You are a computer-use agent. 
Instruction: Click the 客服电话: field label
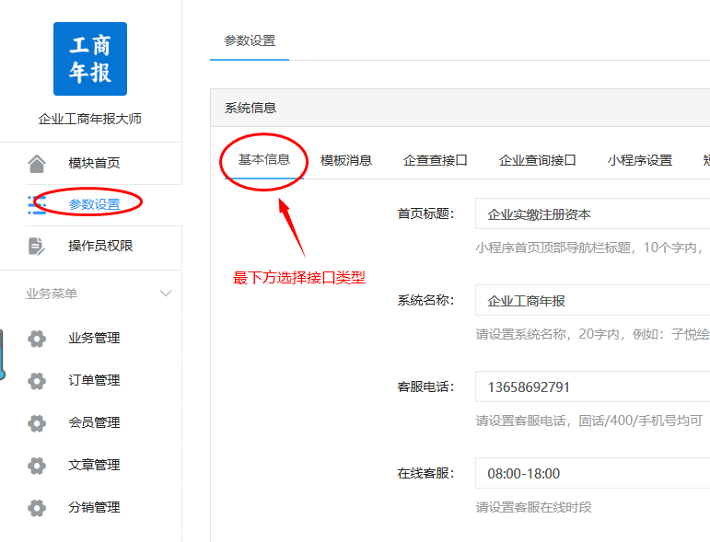tap(425, 386)
